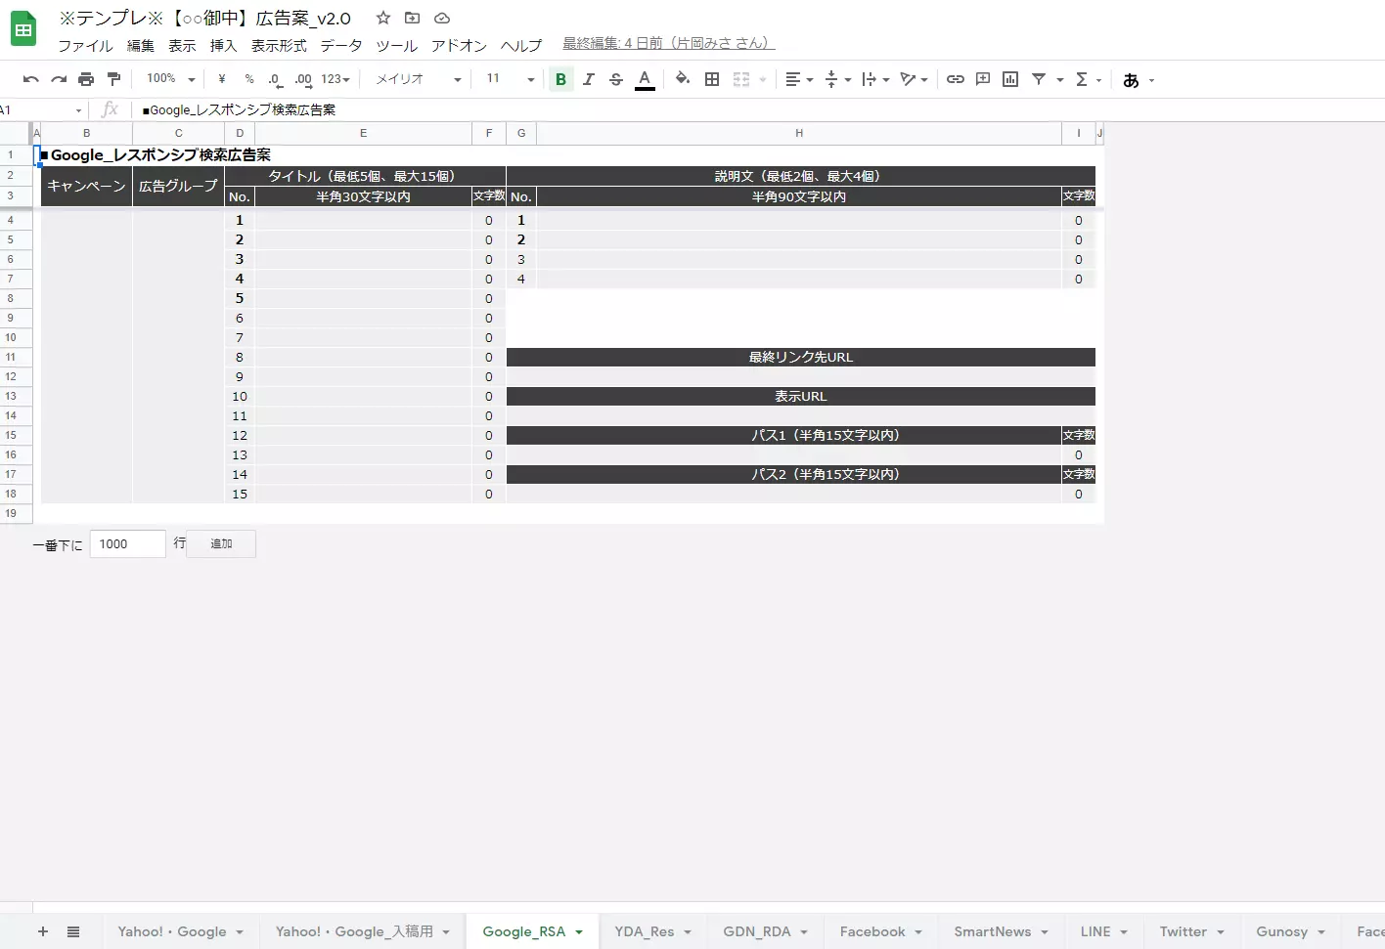Toggle italic formatting
The image size is (1385, 949).
click(x=588, y=79)
